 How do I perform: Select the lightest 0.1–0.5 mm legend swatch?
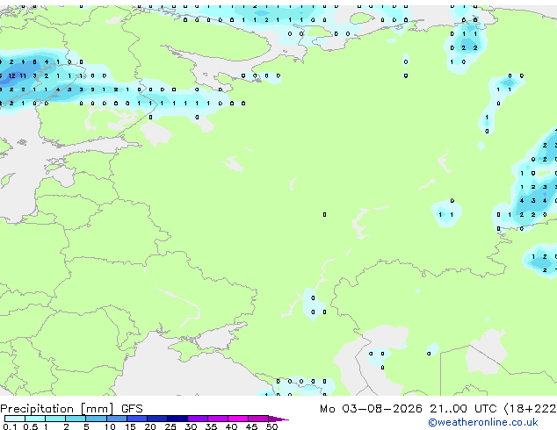[x=15, y=419]
